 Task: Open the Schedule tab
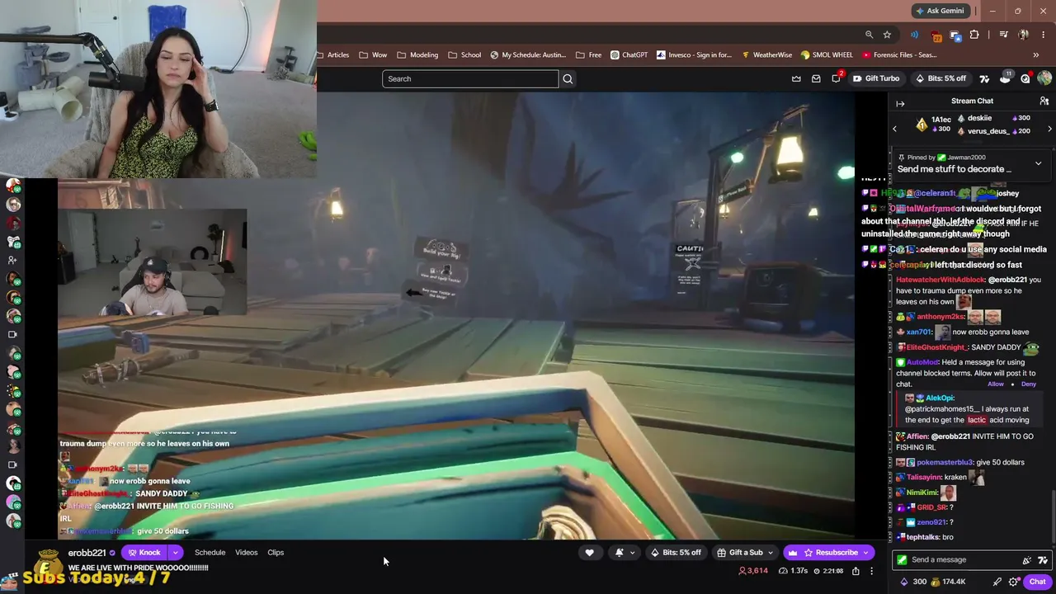210,552
